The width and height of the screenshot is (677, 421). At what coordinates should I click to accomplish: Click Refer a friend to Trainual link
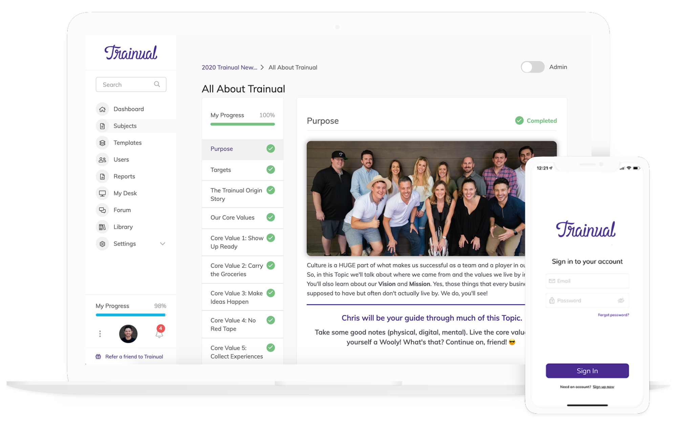pos(134,357)
